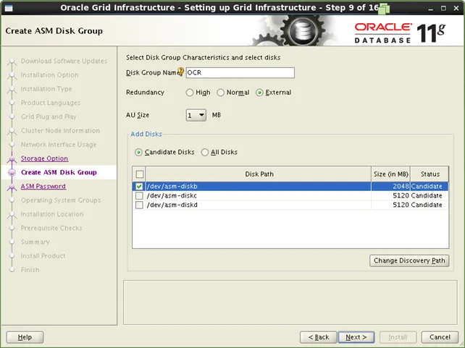Click the Disk Path column header
The image size is (465, 348).
[x=259, y=174]
